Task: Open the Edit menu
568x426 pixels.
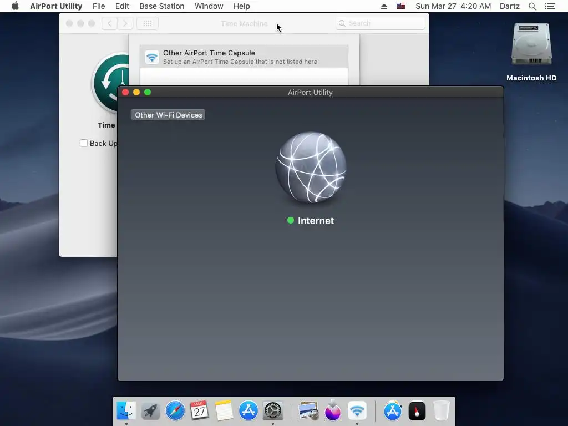Action: pos(122,6)
